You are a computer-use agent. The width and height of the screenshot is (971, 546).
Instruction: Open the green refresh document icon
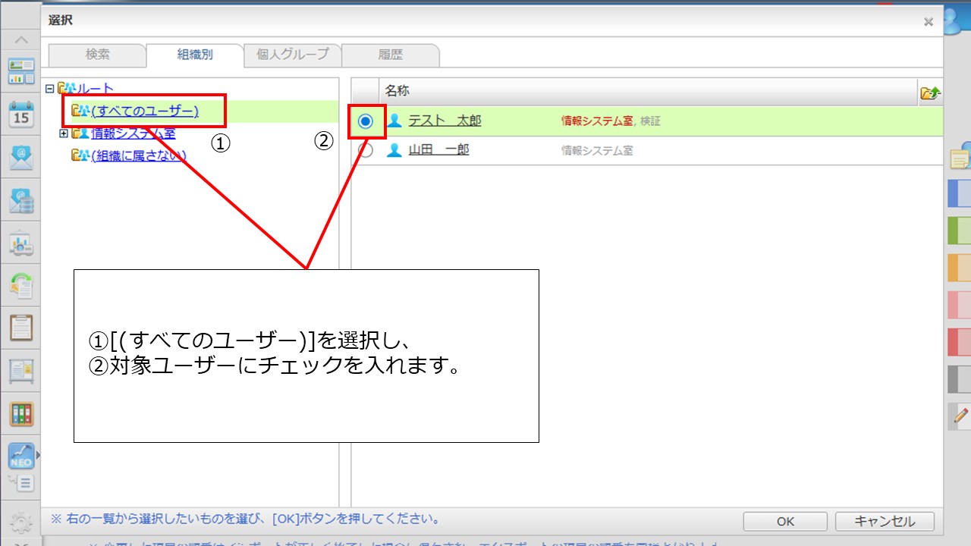click(21, 286)
